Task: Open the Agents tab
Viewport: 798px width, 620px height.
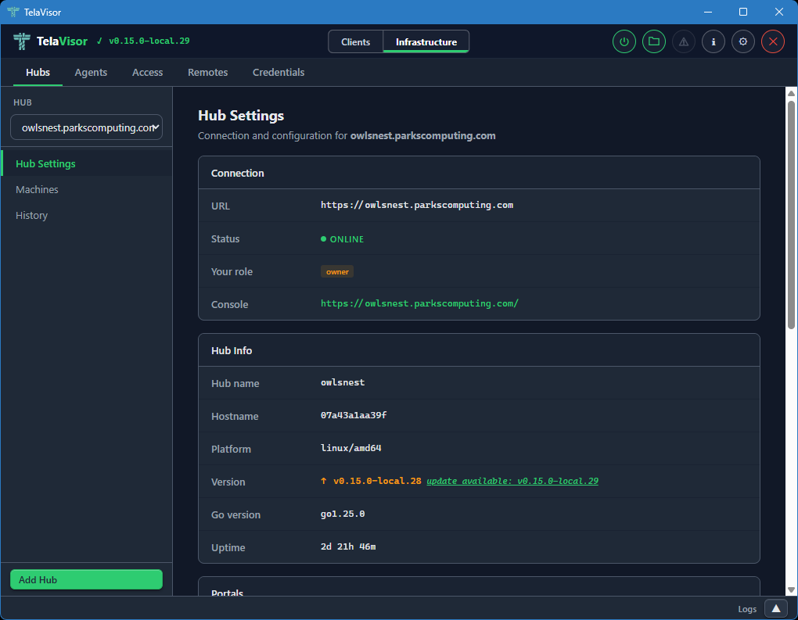Action: 91,72
